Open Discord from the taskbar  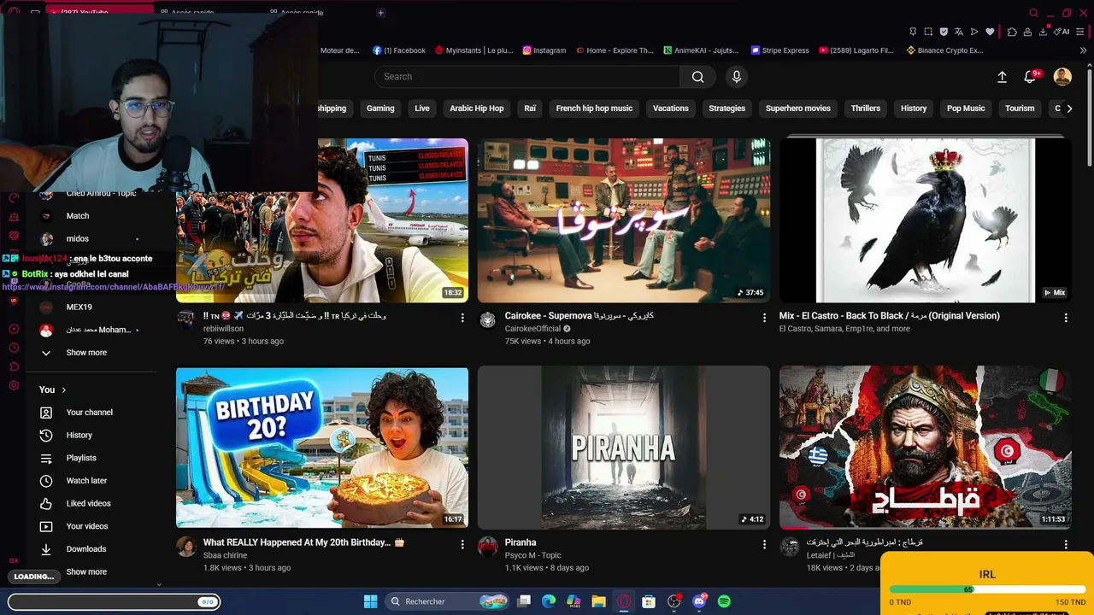click(699, 601)
